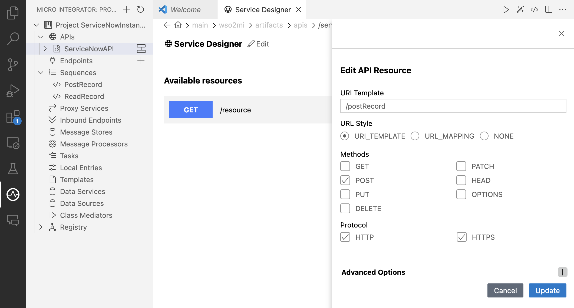
Task: Refresh the Micro Integrator project explorer
Action: (x=141, y=9)
